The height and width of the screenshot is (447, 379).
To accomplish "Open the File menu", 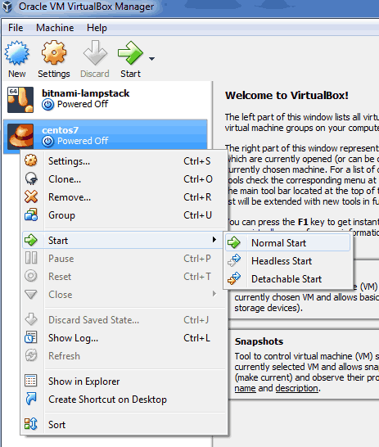I will click(16, 28).
